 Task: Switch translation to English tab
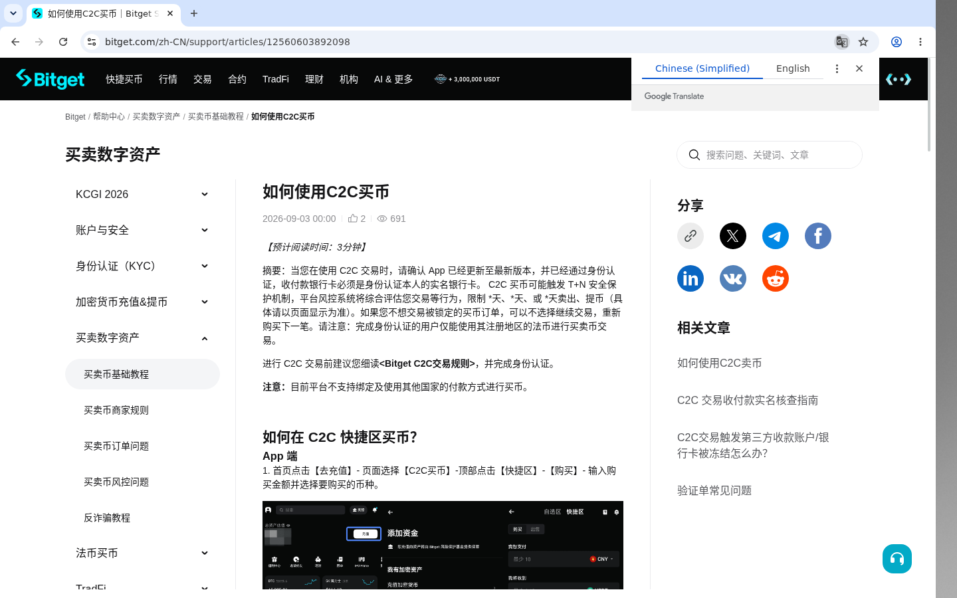[x=793, y=68]
